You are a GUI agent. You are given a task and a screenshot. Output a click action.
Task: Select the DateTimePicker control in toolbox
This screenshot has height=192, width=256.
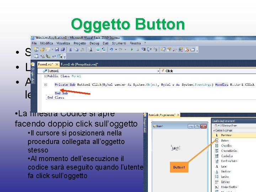[x=234, y=161]
